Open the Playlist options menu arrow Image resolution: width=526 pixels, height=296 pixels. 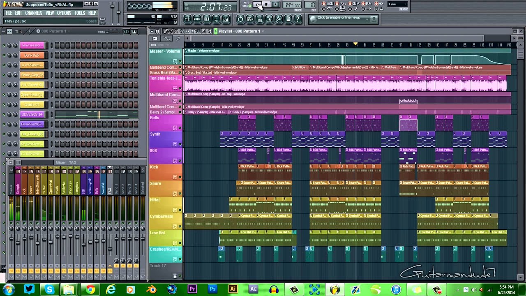[152, 31]
